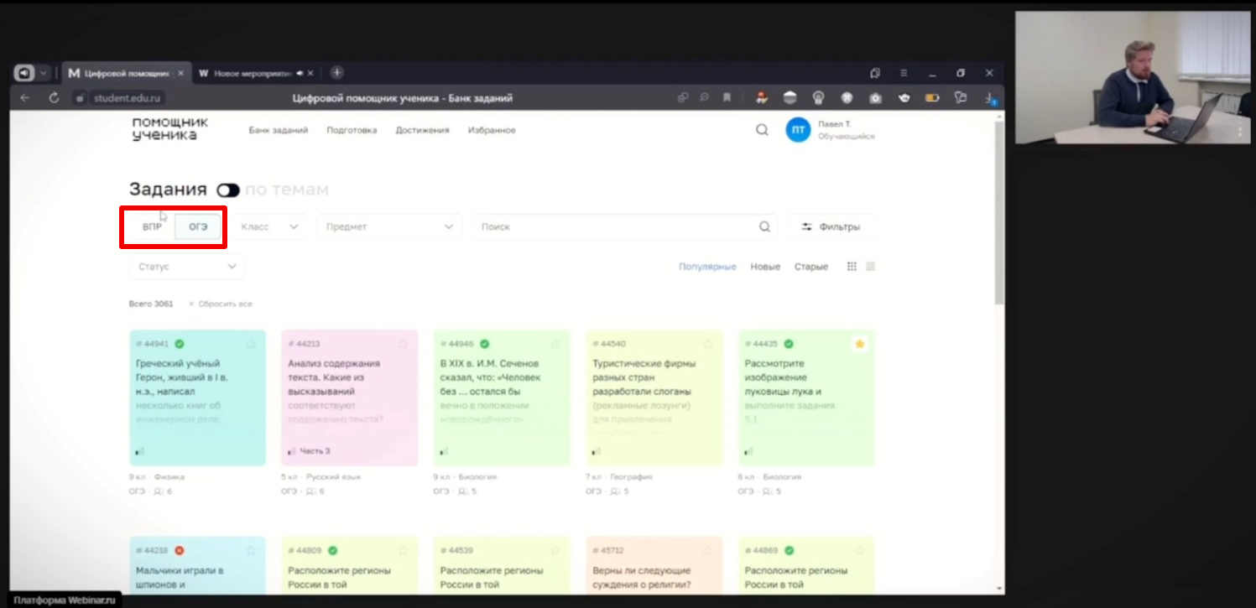Open new browser tab with plus icon
The width and height of the screenshot is (1256, 608).
point(336,73)
